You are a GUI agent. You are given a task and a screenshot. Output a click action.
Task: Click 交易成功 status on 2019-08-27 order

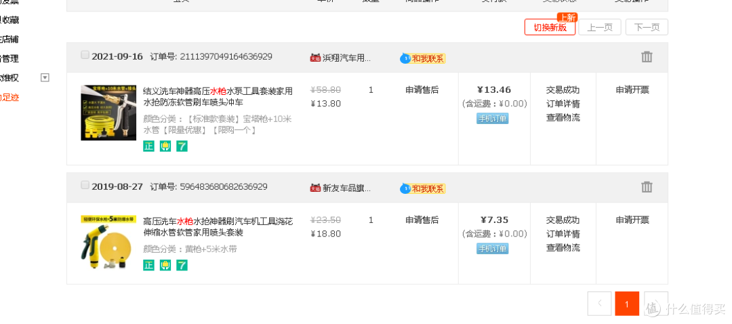[x=563, y=220]
